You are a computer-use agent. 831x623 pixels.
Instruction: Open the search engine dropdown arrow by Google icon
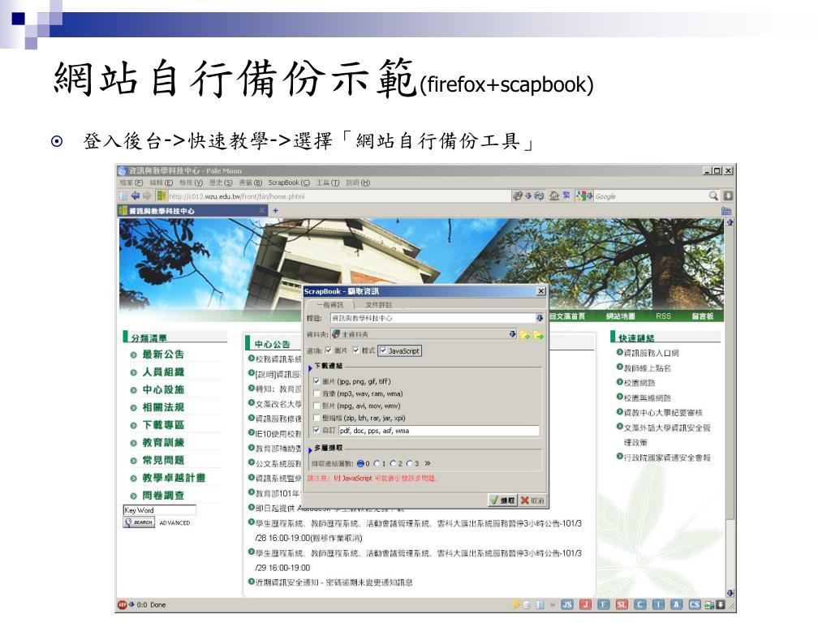point(589,196)
